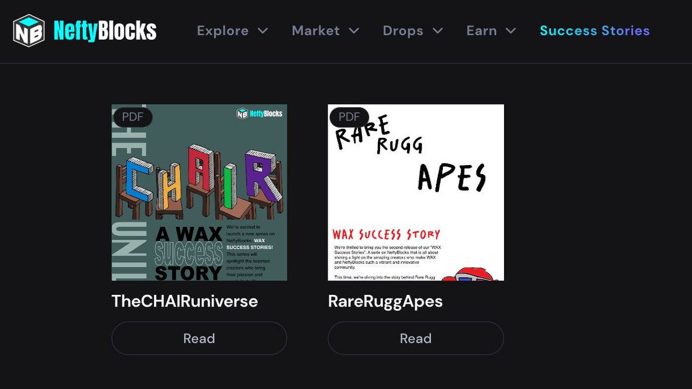The width and height of the screenshot is (692, 389).
Task: Read TheCHAIRuniverse success story
Action: tap(199, 338)
